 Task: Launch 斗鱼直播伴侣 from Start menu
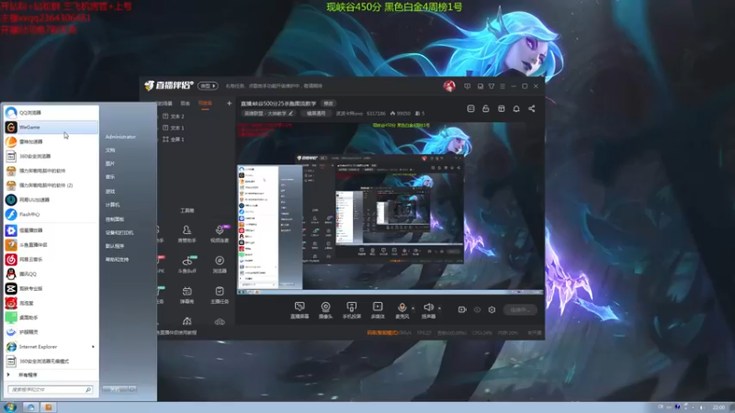[51, 244]
